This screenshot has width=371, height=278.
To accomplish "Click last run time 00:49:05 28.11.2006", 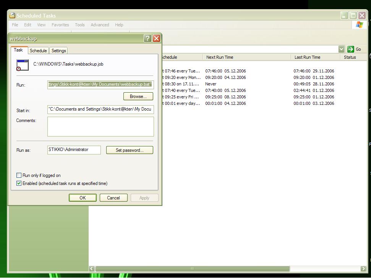I will point(314,84).
